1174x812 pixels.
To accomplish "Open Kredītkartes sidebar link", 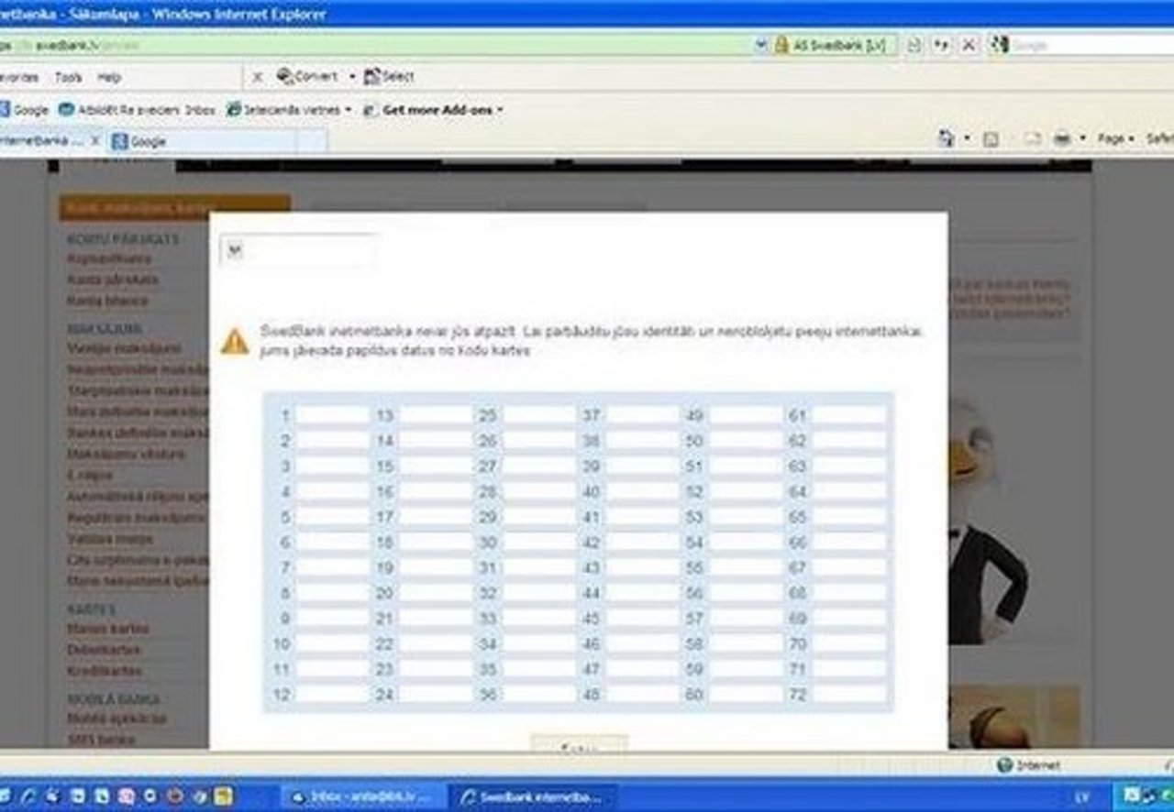I will coord(104,671).
